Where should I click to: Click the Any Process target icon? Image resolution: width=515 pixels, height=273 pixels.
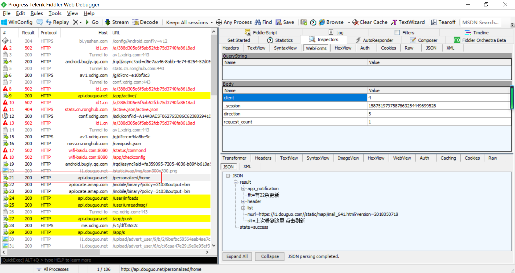pos(219,22)
